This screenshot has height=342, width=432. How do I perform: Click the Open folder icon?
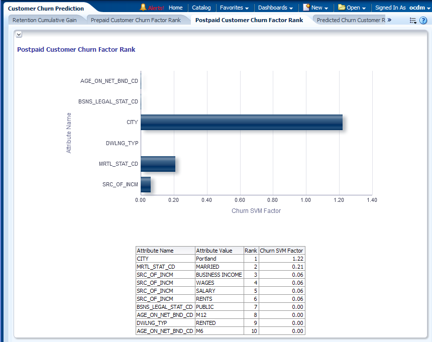pyautogui.click(x=342, y=8)
